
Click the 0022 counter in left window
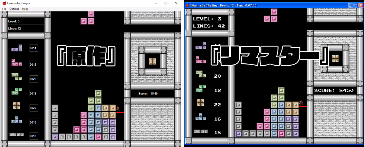[x=33, y=108]
